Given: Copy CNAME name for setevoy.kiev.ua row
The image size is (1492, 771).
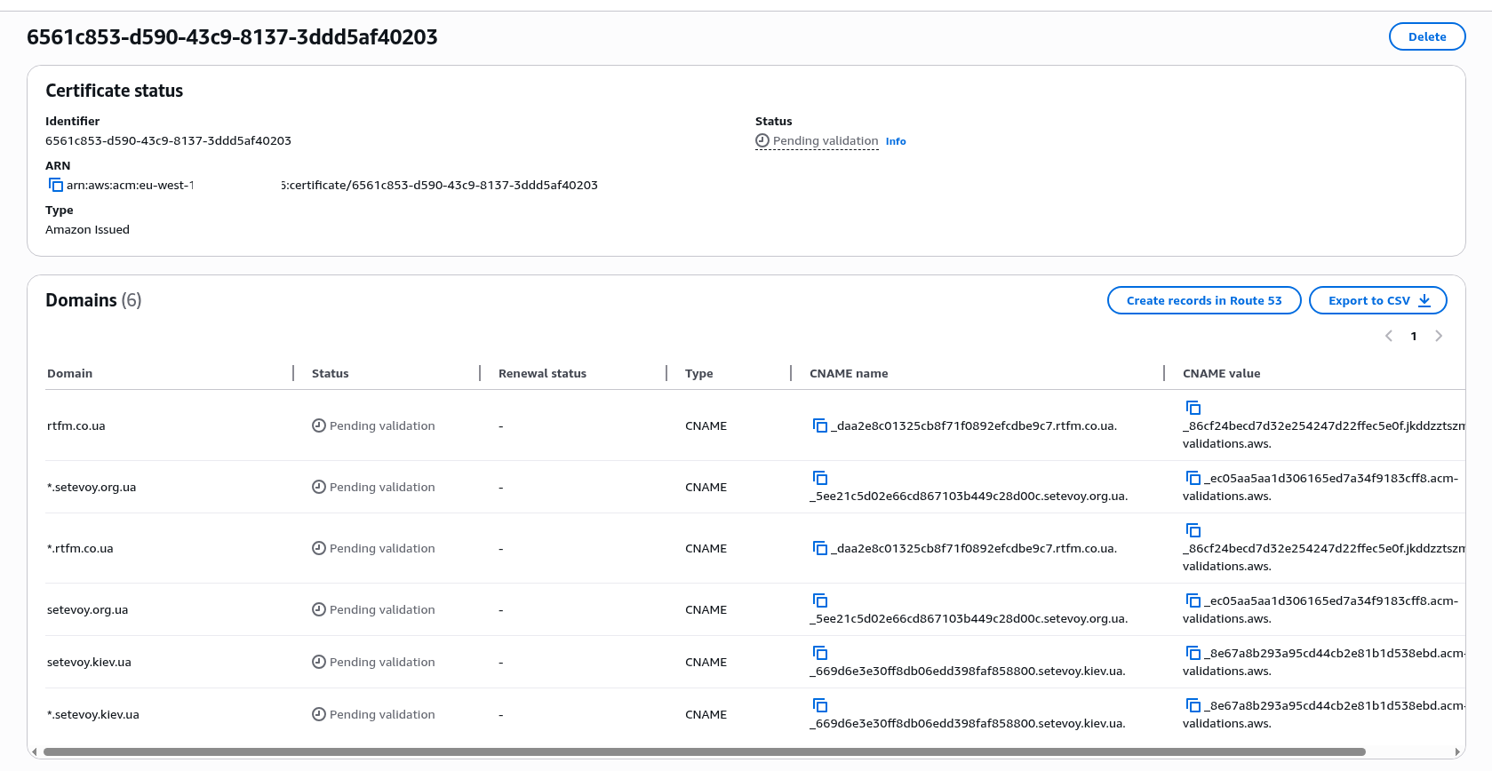Looking at the screenshot, I should pyautogui.click(x=820, y=653).
